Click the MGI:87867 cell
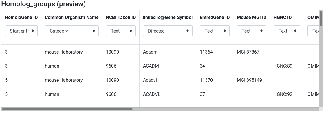The height and width of the screenshot is (114, 326). tap(252, 52)
